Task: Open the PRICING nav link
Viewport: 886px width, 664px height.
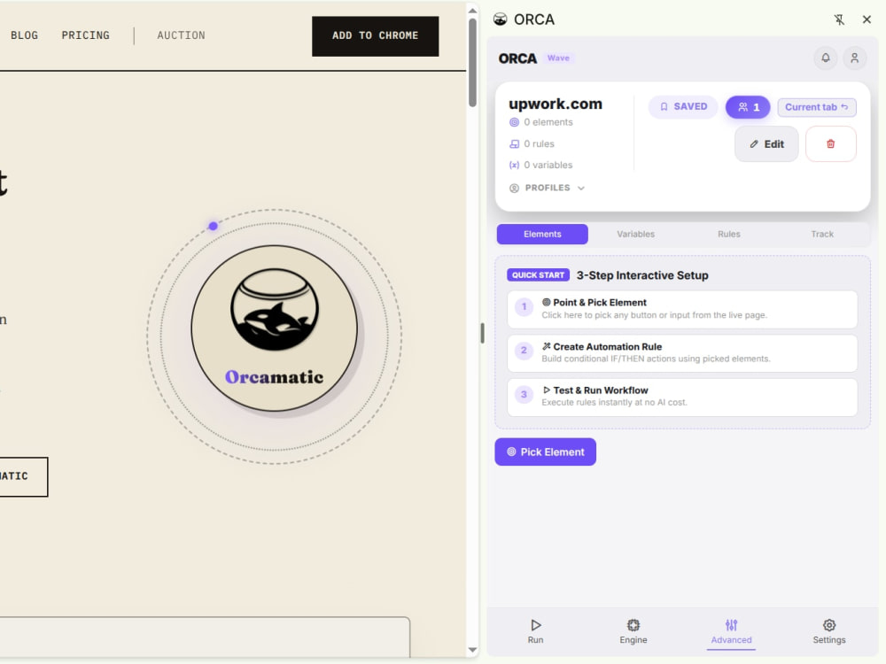Action: [85, 35]
